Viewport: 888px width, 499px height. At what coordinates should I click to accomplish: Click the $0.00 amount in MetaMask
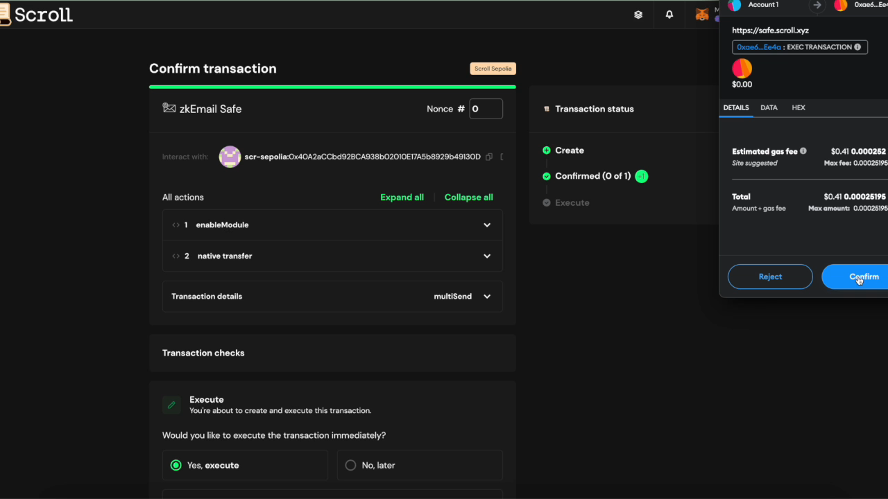point(742,85)
